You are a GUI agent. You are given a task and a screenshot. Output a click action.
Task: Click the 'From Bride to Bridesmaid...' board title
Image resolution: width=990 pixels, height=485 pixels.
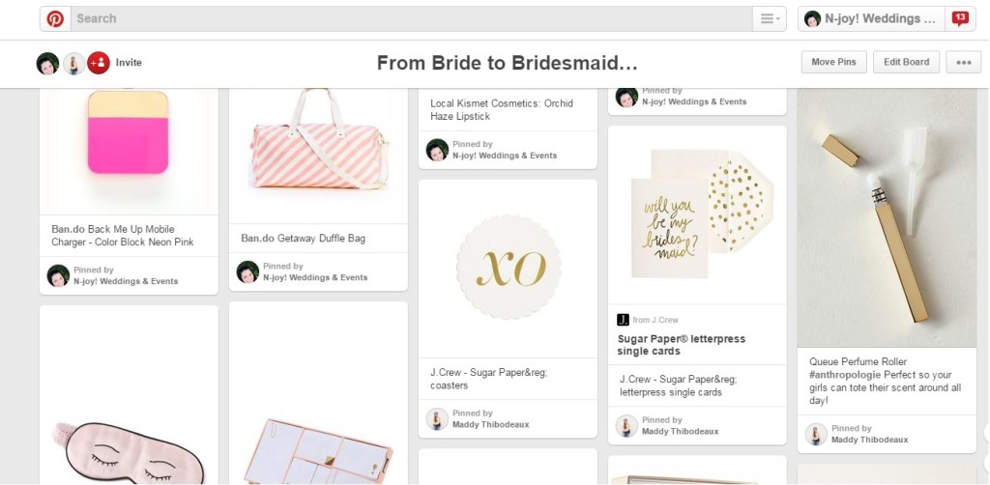coord(507,63)
